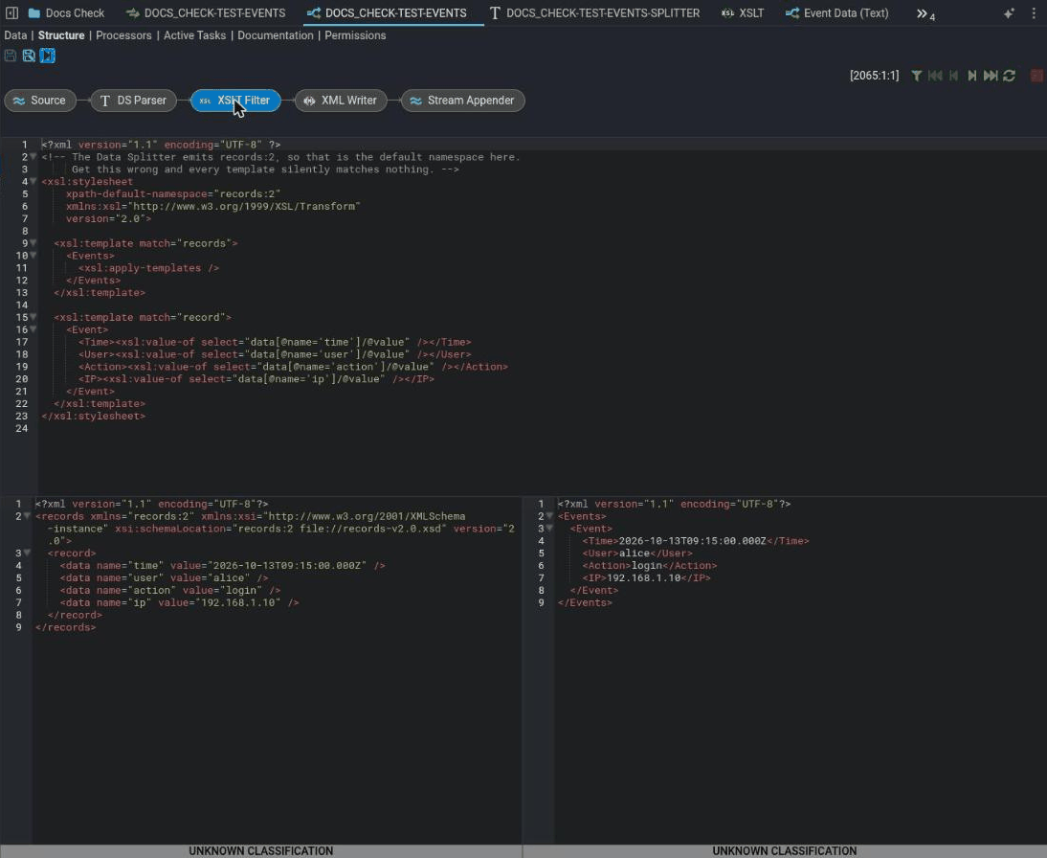Screen dimensions: 1047x858
Task: Collapse records template fold at line 9
Action: [33, 243]
